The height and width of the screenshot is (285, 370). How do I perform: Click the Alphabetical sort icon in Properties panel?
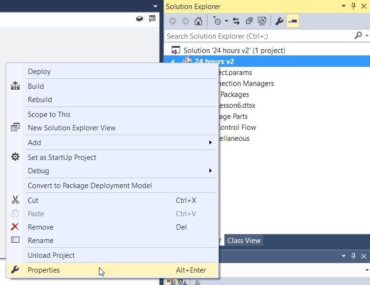[182, 282]
